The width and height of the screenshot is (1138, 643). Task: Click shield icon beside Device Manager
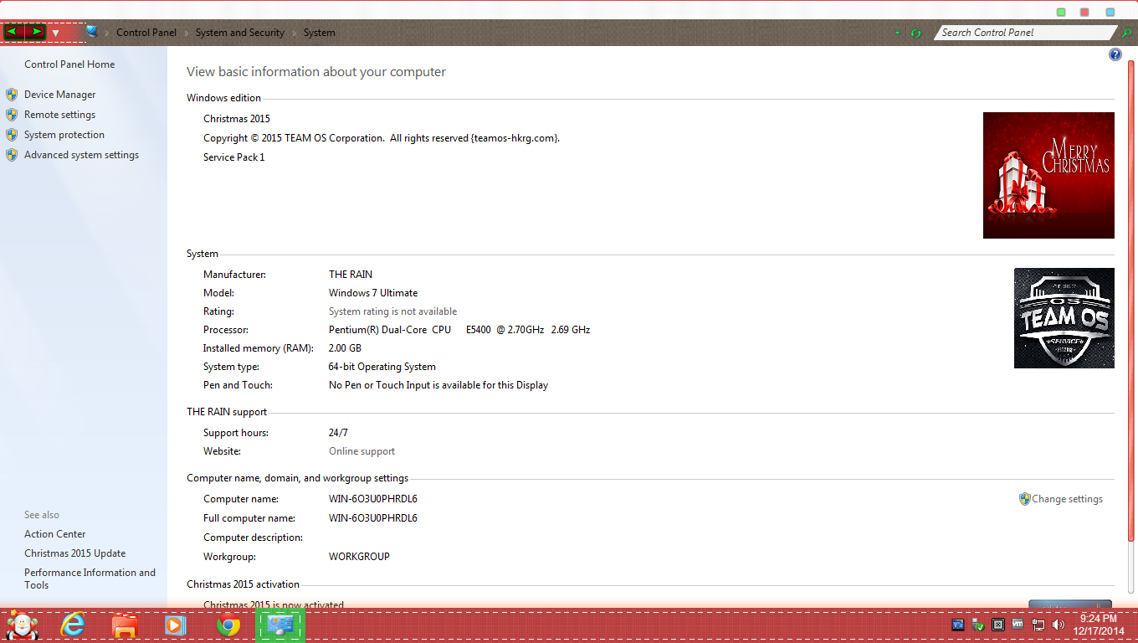point(12,95)
